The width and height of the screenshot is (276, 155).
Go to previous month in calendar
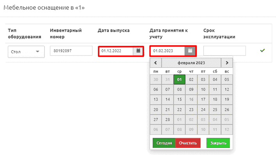coord(156,63)
